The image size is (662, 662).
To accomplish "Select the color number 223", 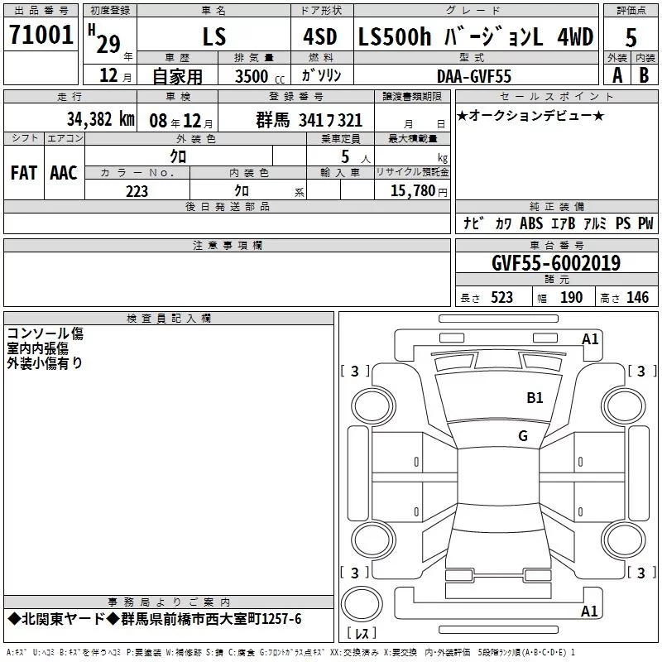I will (137, 191).
